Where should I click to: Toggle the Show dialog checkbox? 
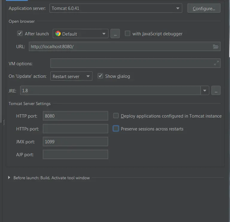(x=100, y=76)
